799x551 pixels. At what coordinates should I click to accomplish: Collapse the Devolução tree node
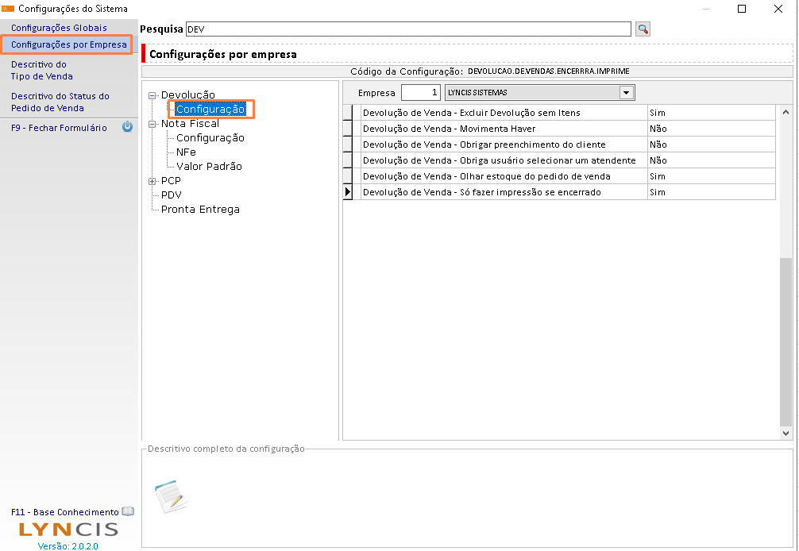pyautogui.click(x=152, y=95)
